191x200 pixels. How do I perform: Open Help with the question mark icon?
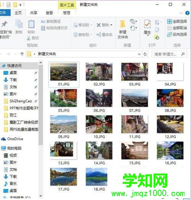pyautogui.click(x=187, y=13)
